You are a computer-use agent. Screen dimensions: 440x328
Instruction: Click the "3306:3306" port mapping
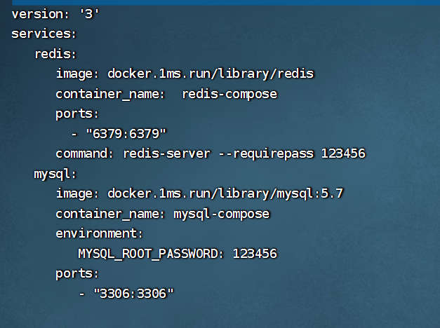pos(133,294)
